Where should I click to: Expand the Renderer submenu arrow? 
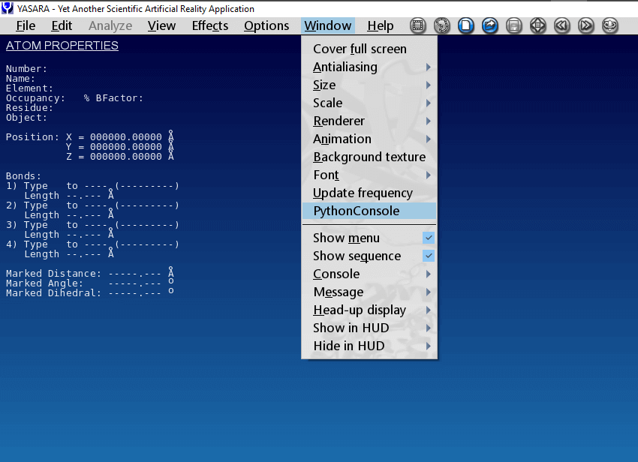click(x=429, y=121)
